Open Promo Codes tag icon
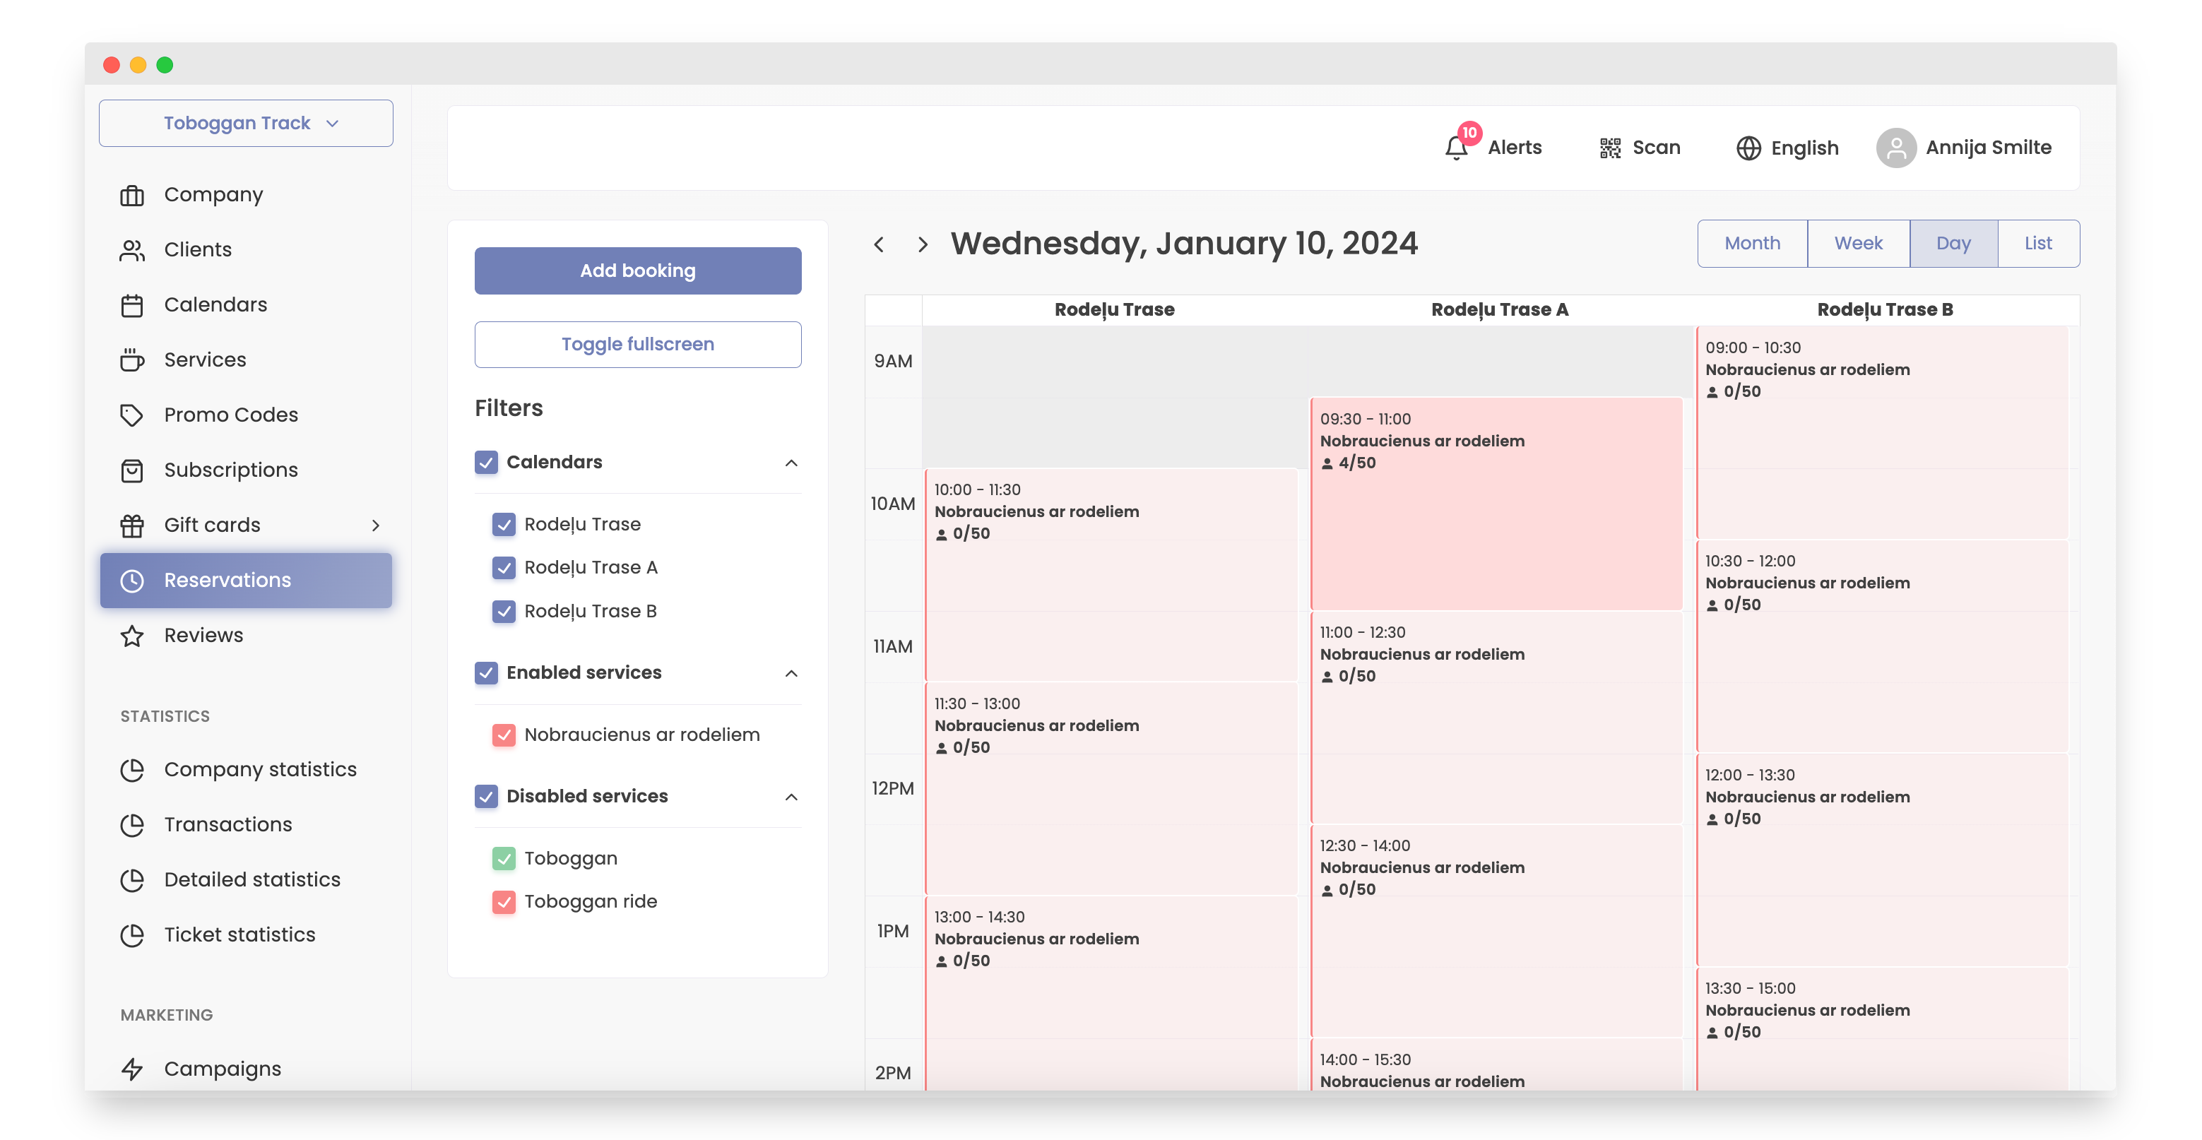The height and width of the screenshot is (1140, 2202). point(131,415)
